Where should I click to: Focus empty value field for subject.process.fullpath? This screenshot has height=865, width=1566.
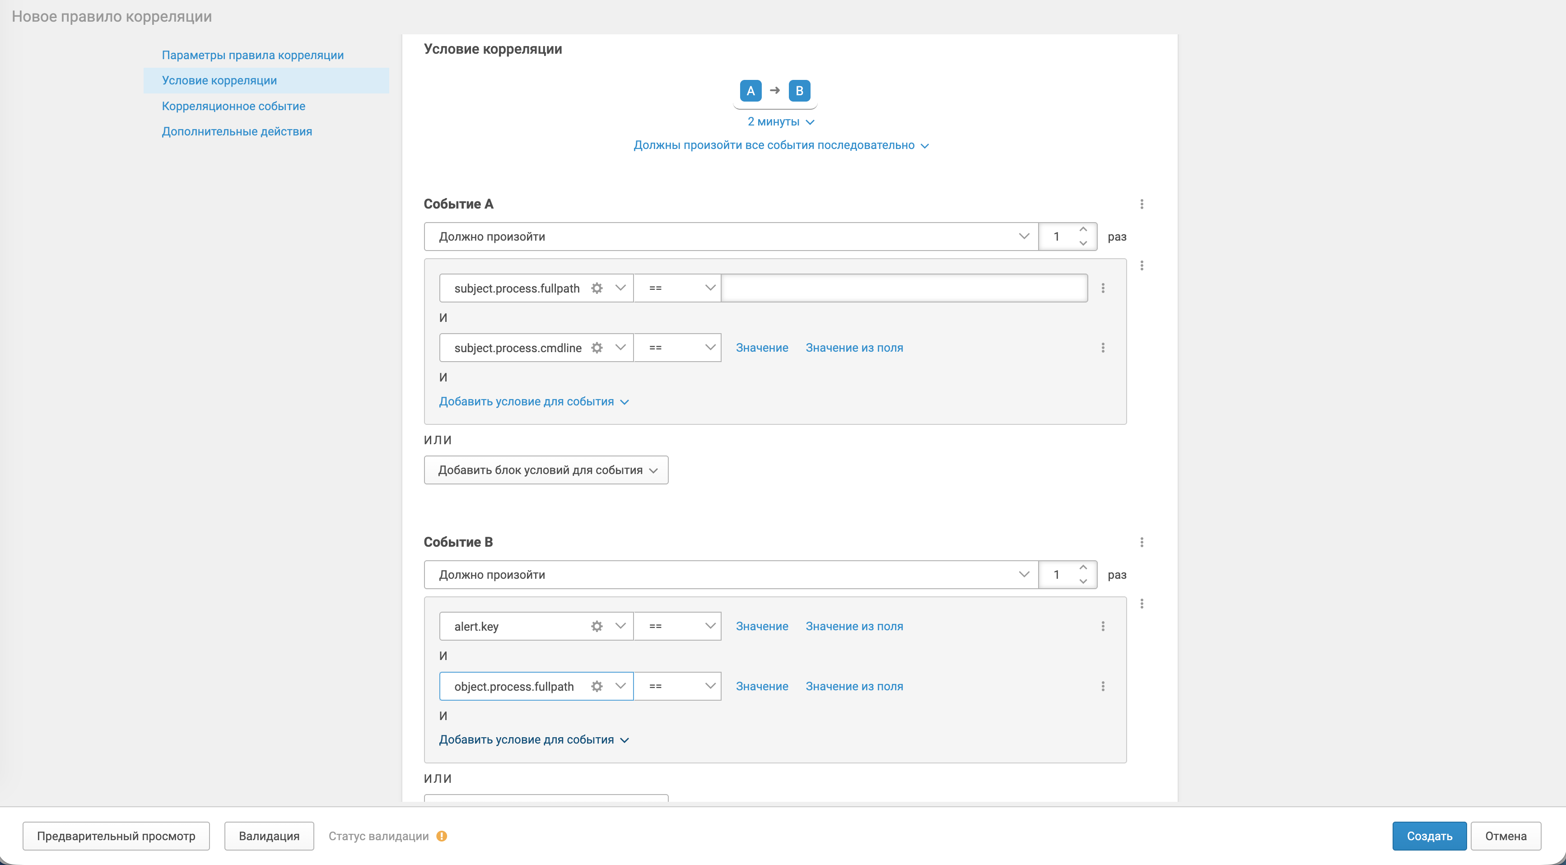904,288
